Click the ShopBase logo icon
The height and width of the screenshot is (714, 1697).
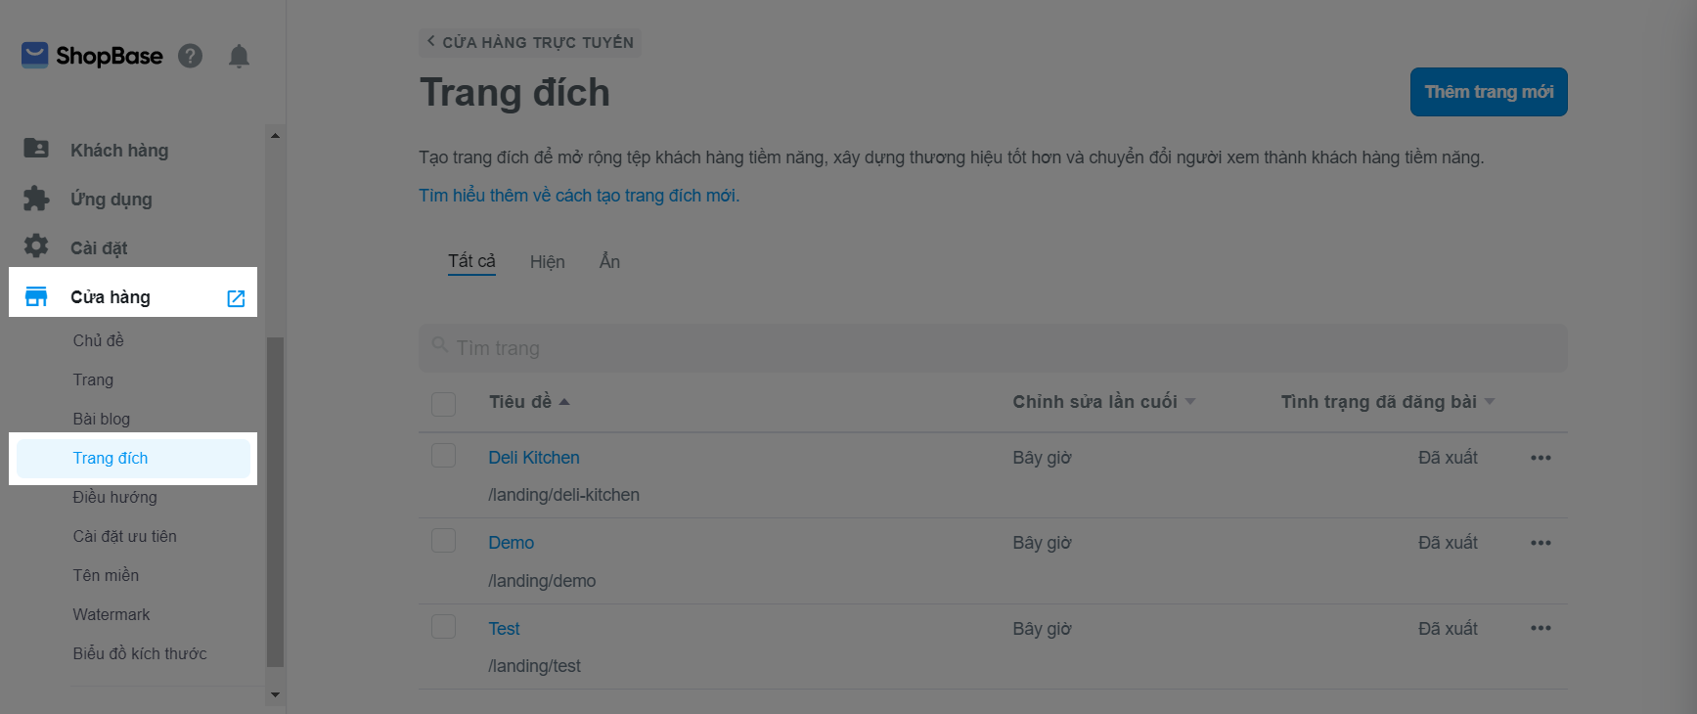point(35,56)
